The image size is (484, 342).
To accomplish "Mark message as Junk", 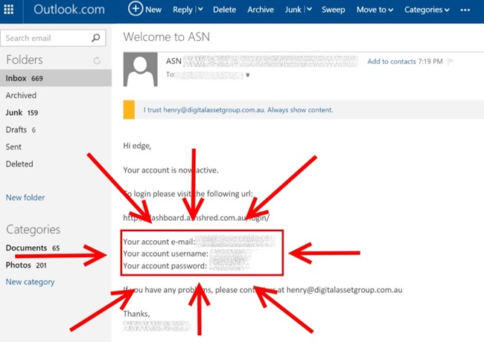I will pyautogui.click(x=293, y=10).
